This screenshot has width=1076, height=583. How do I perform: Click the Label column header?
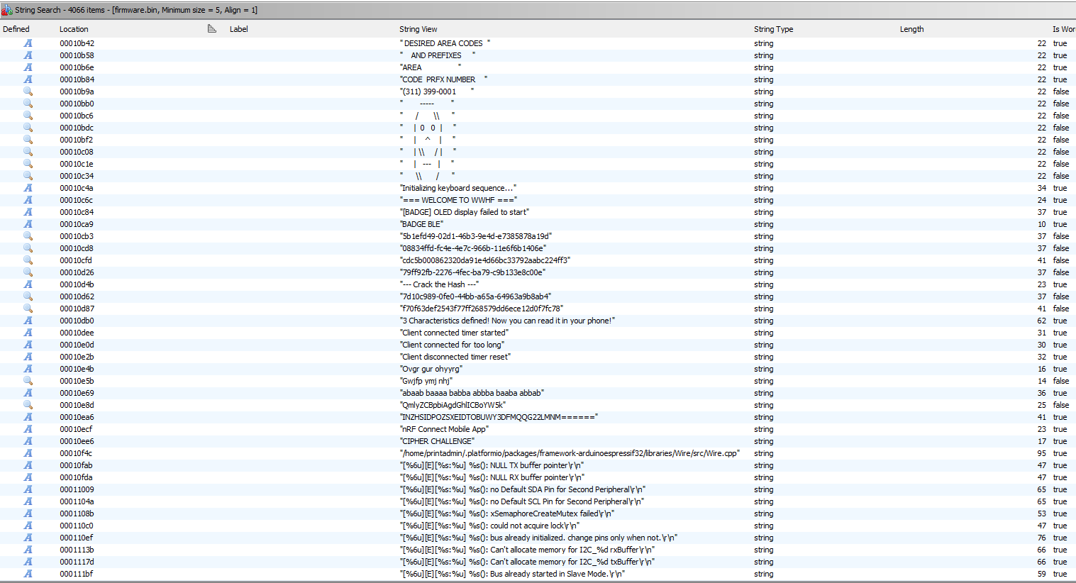click(239, 29)
